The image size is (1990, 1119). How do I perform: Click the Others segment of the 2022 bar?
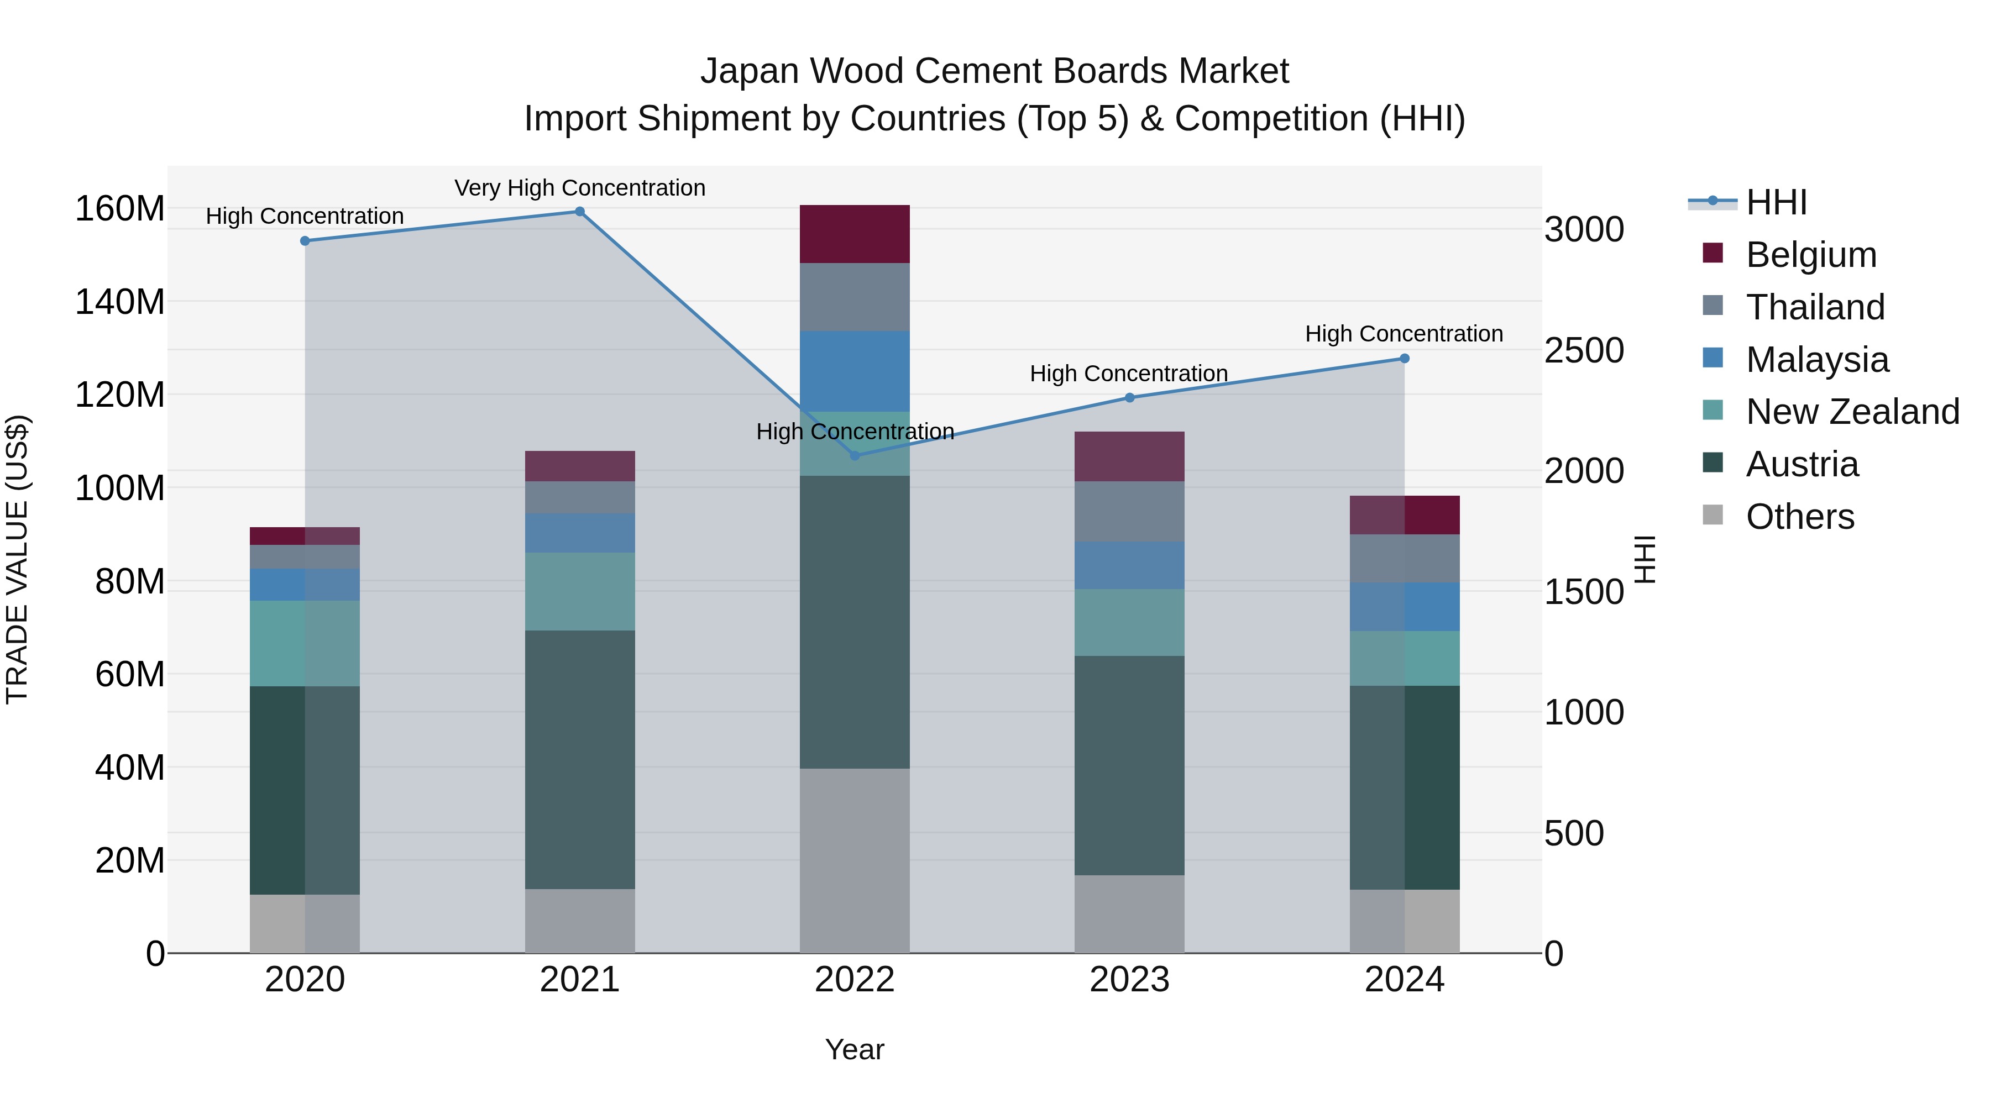[x=855, y=861]
